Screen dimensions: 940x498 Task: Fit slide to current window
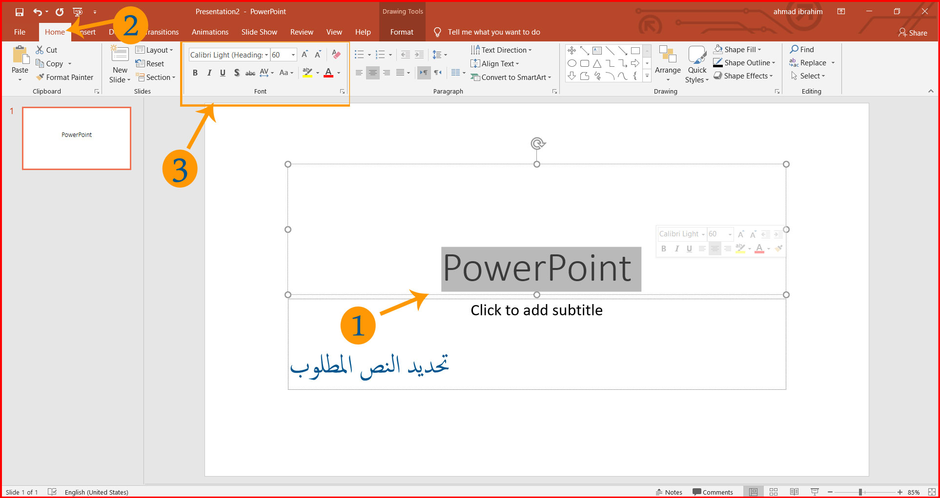[932, 492]
